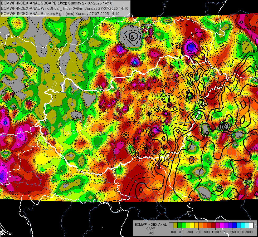Viewport: 258px width, 237px height.
Task: Click the 2250 tick label in legend
Action: click(x=232, y=232)
